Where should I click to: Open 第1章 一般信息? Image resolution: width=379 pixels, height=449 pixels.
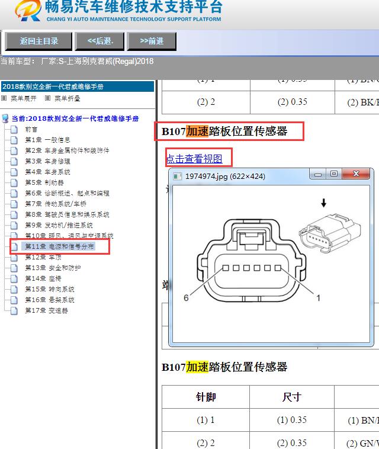[47, 140]
